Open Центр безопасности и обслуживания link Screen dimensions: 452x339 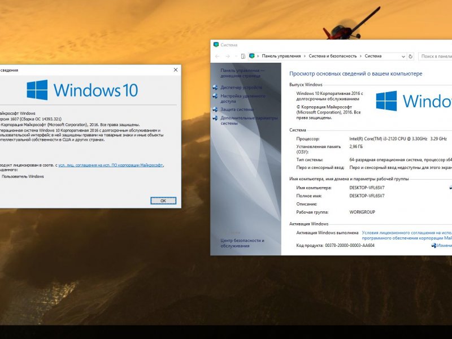(x=242, y=243)
